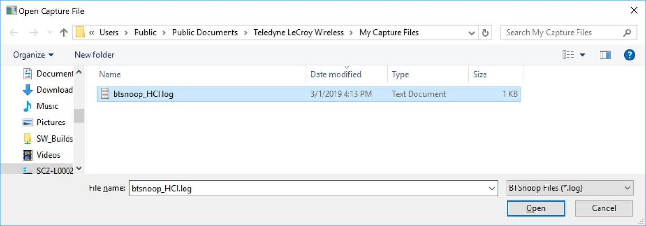Click the back navigation arrow
This screenshot has height=226, width=646.
(x=14, y=33)
